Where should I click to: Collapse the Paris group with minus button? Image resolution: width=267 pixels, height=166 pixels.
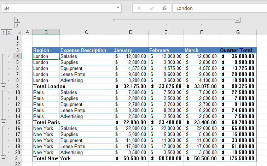(x=4, y=122)
